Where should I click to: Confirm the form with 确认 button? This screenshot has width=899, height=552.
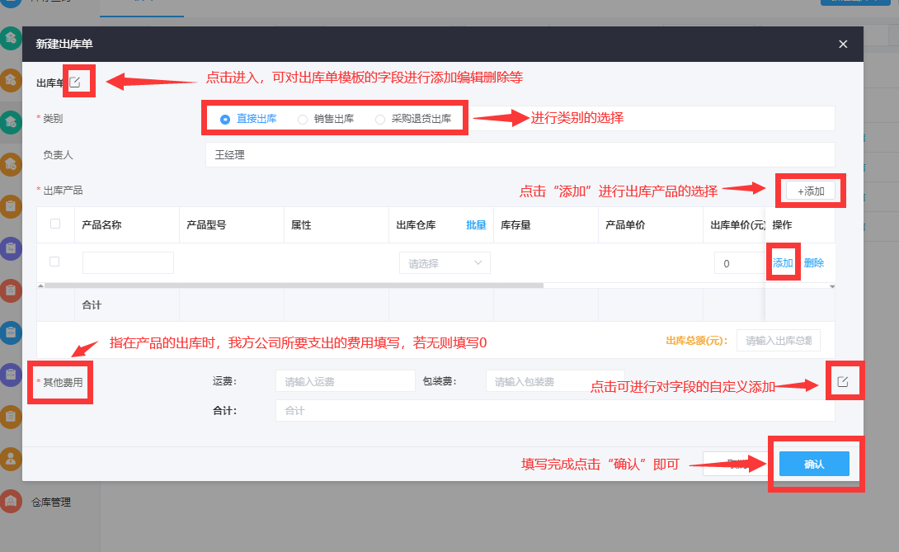pos(814,464)
